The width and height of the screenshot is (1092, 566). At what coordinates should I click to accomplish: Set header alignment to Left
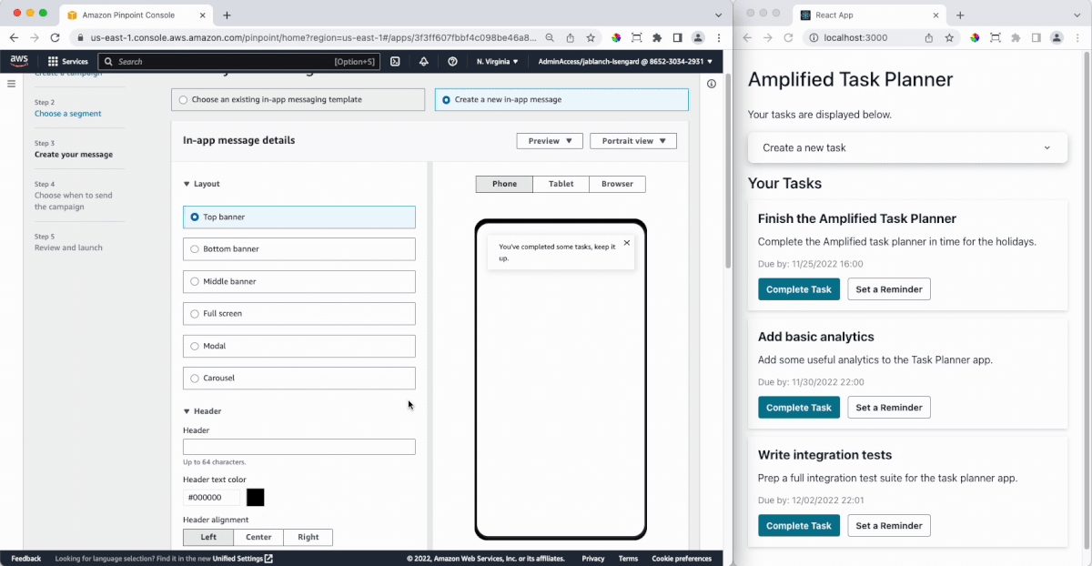pyautogui.click(x=208, y=537)
